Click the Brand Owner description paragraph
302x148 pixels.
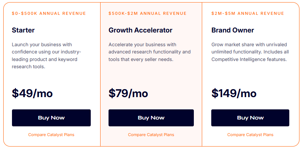(249, 52)
